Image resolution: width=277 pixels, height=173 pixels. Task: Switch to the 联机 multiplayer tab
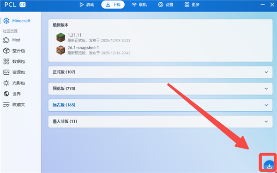click(139, 5)
